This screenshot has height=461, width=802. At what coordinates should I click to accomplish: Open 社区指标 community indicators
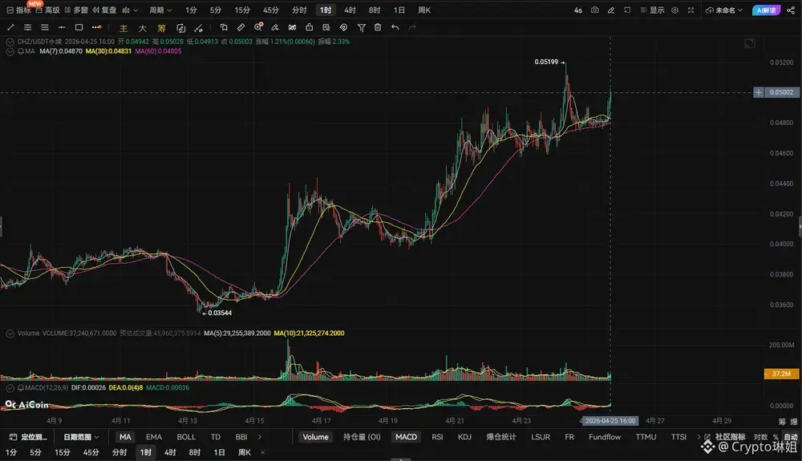point(725,437)
